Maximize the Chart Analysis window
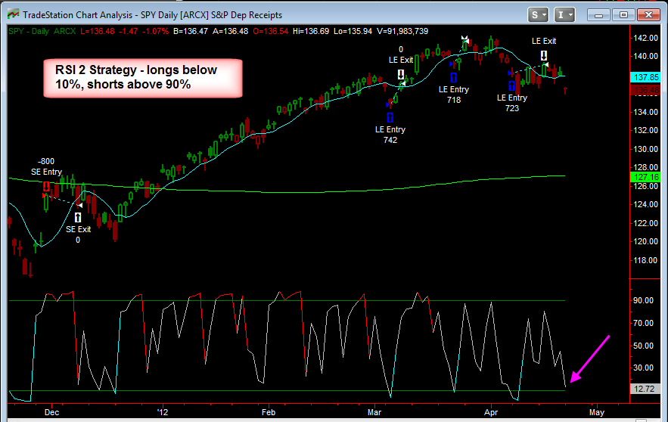 click(x=623, y=15)
